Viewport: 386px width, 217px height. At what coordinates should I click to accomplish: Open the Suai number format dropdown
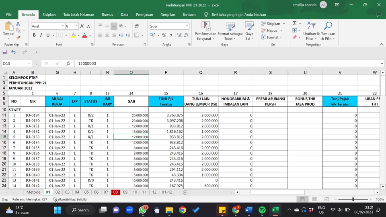[x=187, y=26]
